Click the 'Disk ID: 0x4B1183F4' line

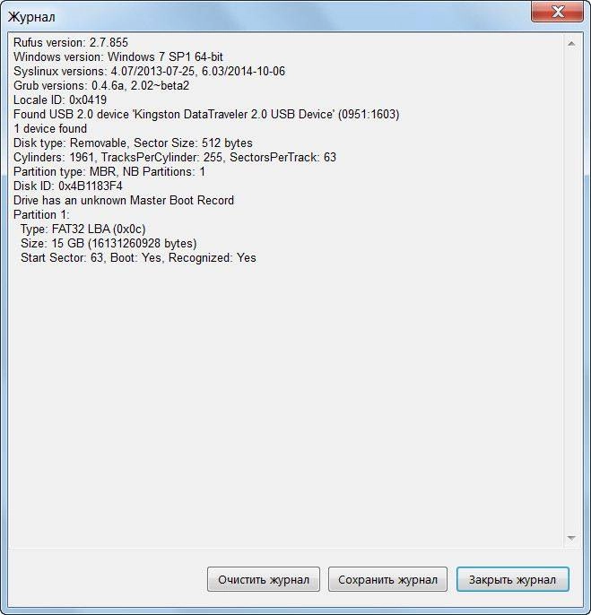pos(68,186)
